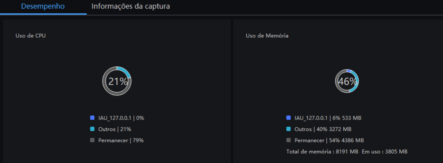The width and height of the screenshot is (443, 163).
Task: Click gray Permanecer swatch in CPU legend
Action: (92, 140)
